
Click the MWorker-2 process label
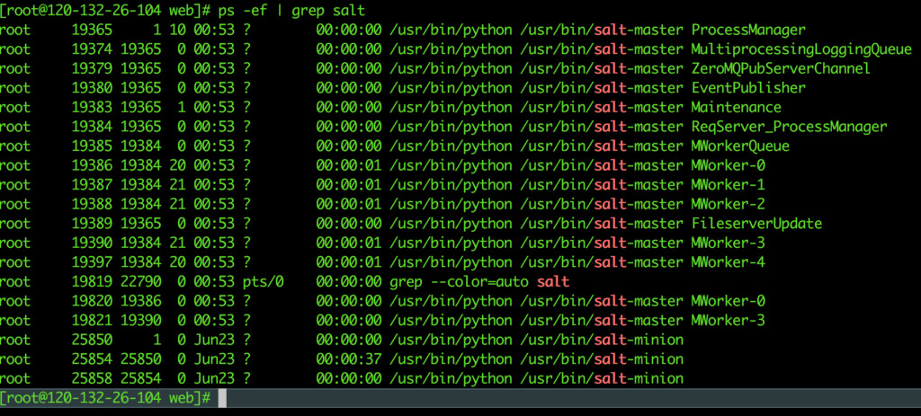(x=728, y=204)
